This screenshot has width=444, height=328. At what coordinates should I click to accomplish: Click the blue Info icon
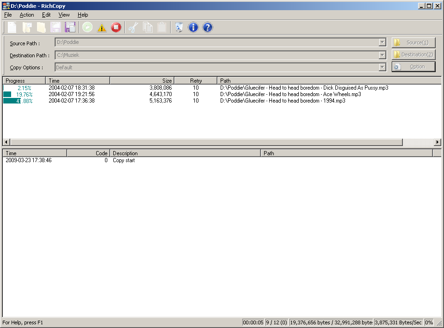(x=193, y=27)
